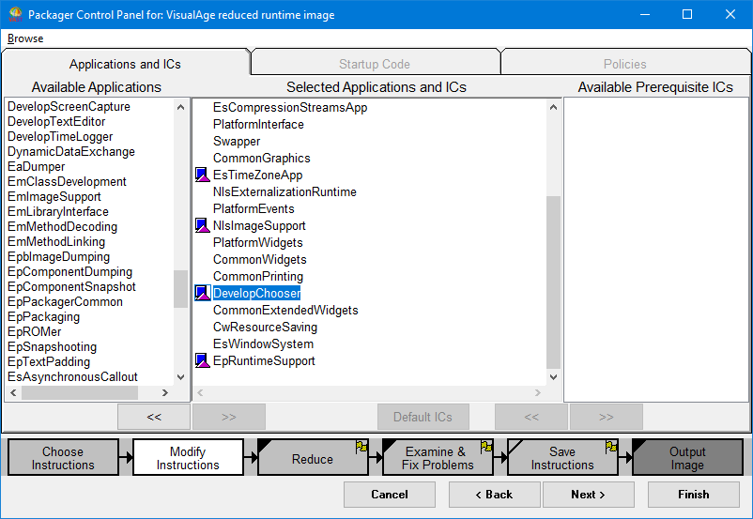The height and width of the screenshot is (519, 753).
Task: Click yellow icon on Examine & Fix Problems
Action: tap(486, 447)
